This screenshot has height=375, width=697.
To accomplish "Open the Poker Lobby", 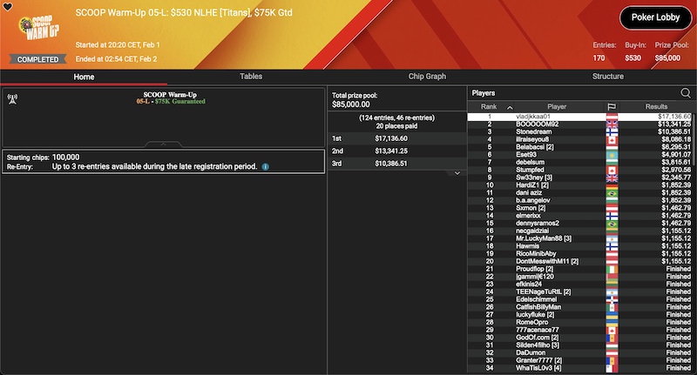I will 655,18.
